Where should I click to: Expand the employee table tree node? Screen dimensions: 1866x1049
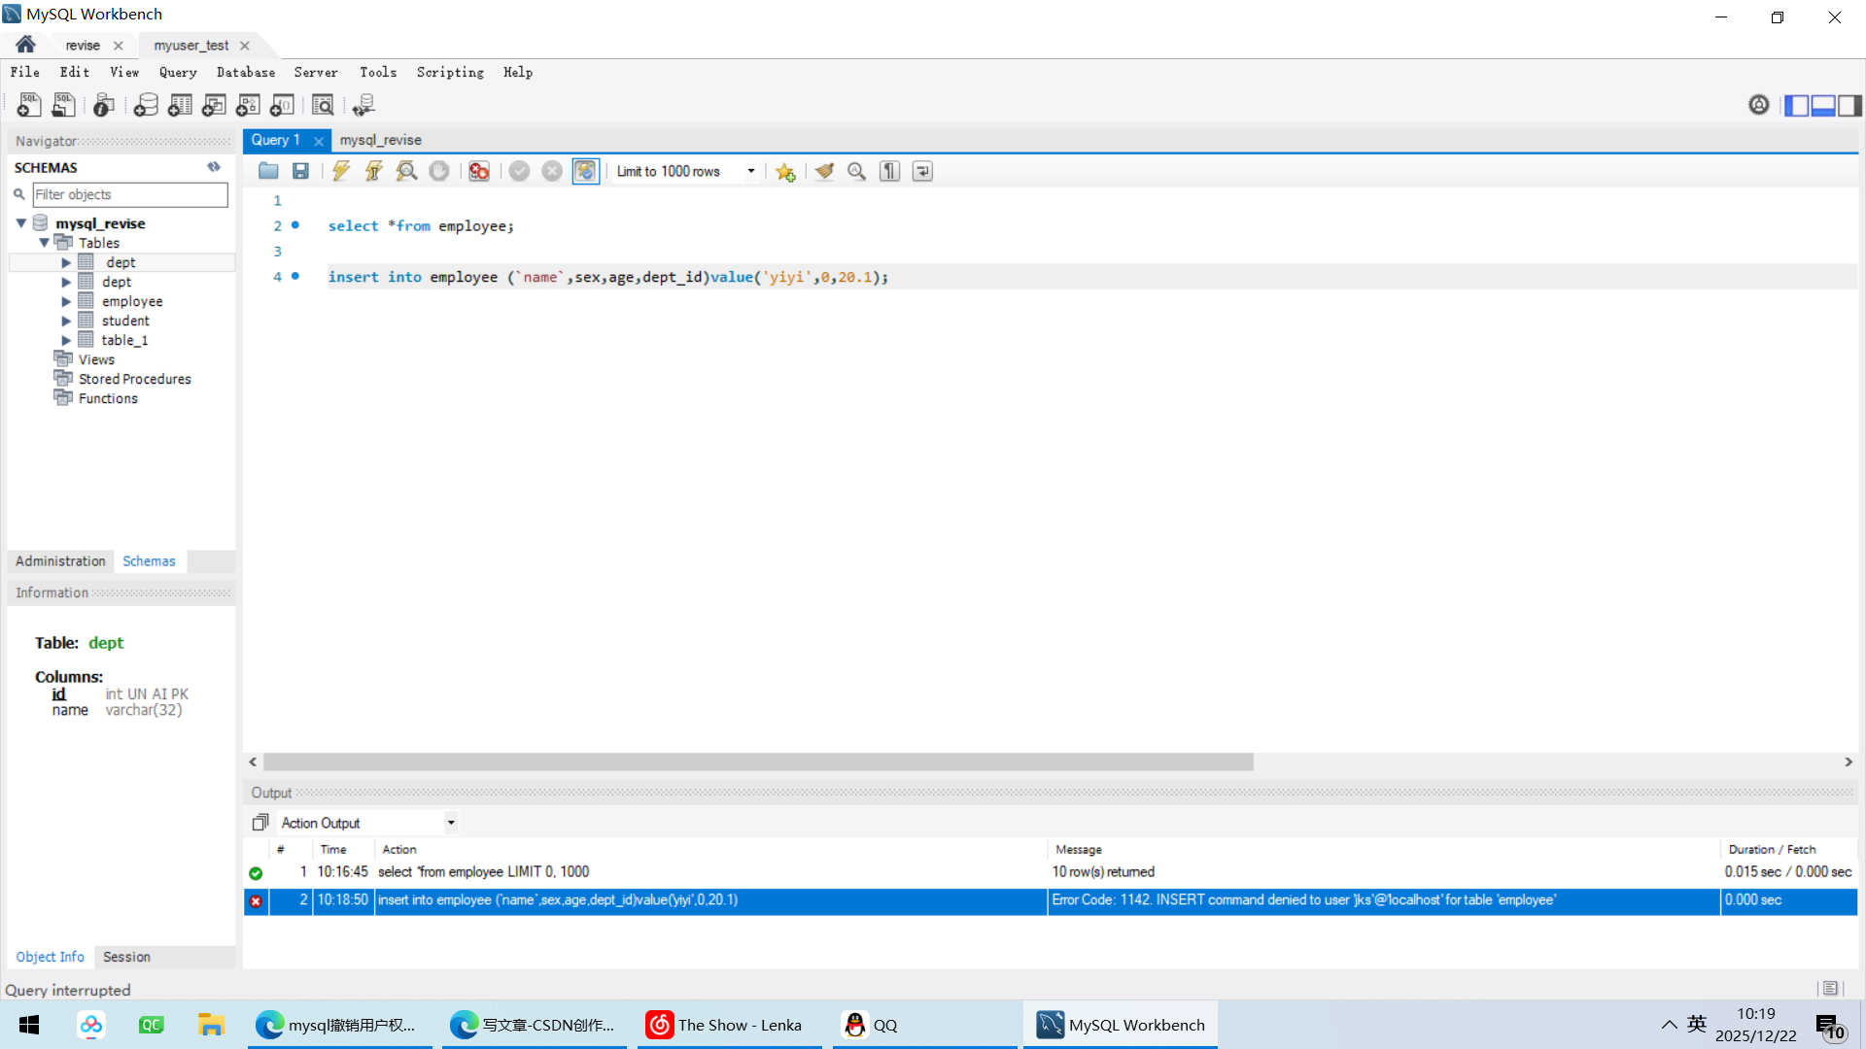tap(66, 302)
